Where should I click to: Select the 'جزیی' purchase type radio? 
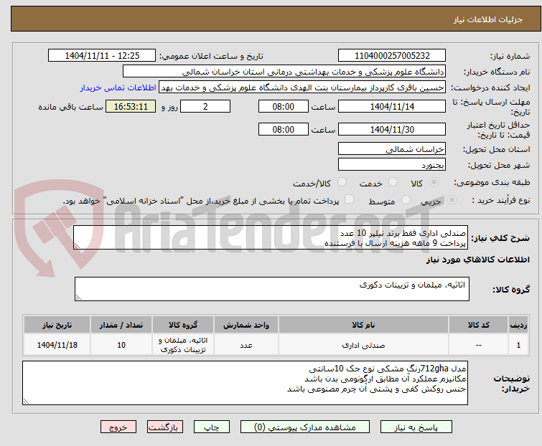pos(452,199)
